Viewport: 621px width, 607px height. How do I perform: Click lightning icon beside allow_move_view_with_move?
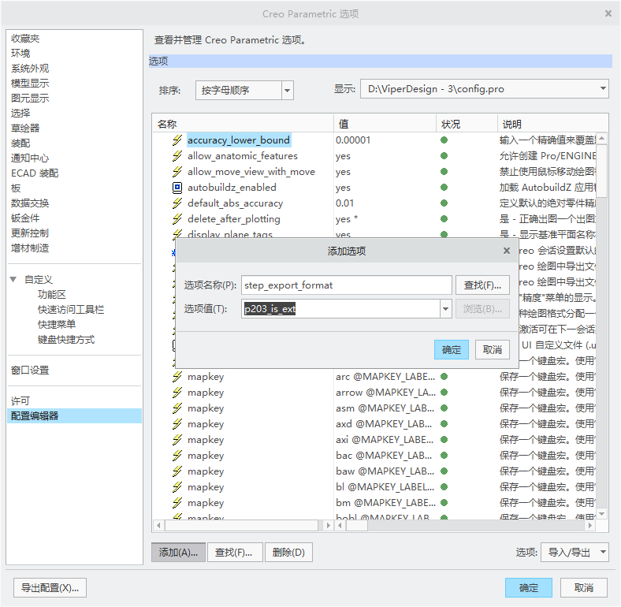(x=177, y=172)
